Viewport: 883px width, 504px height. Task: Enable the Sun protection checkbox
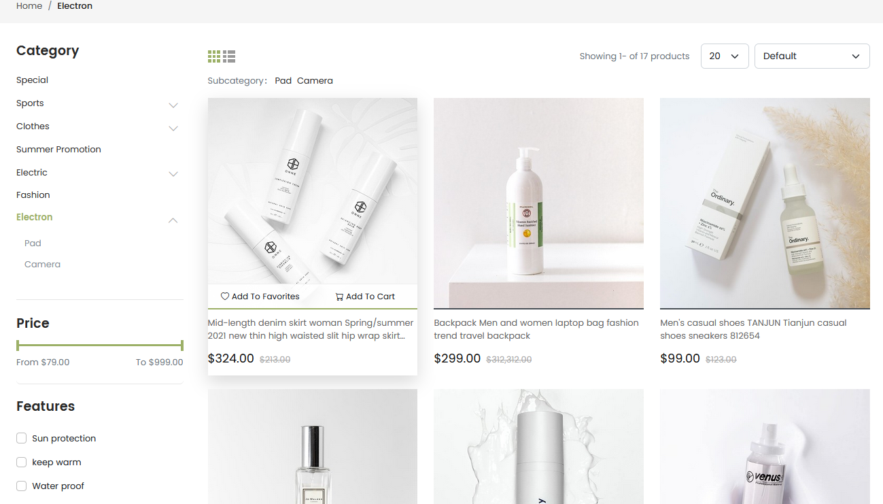click(22, 438)
